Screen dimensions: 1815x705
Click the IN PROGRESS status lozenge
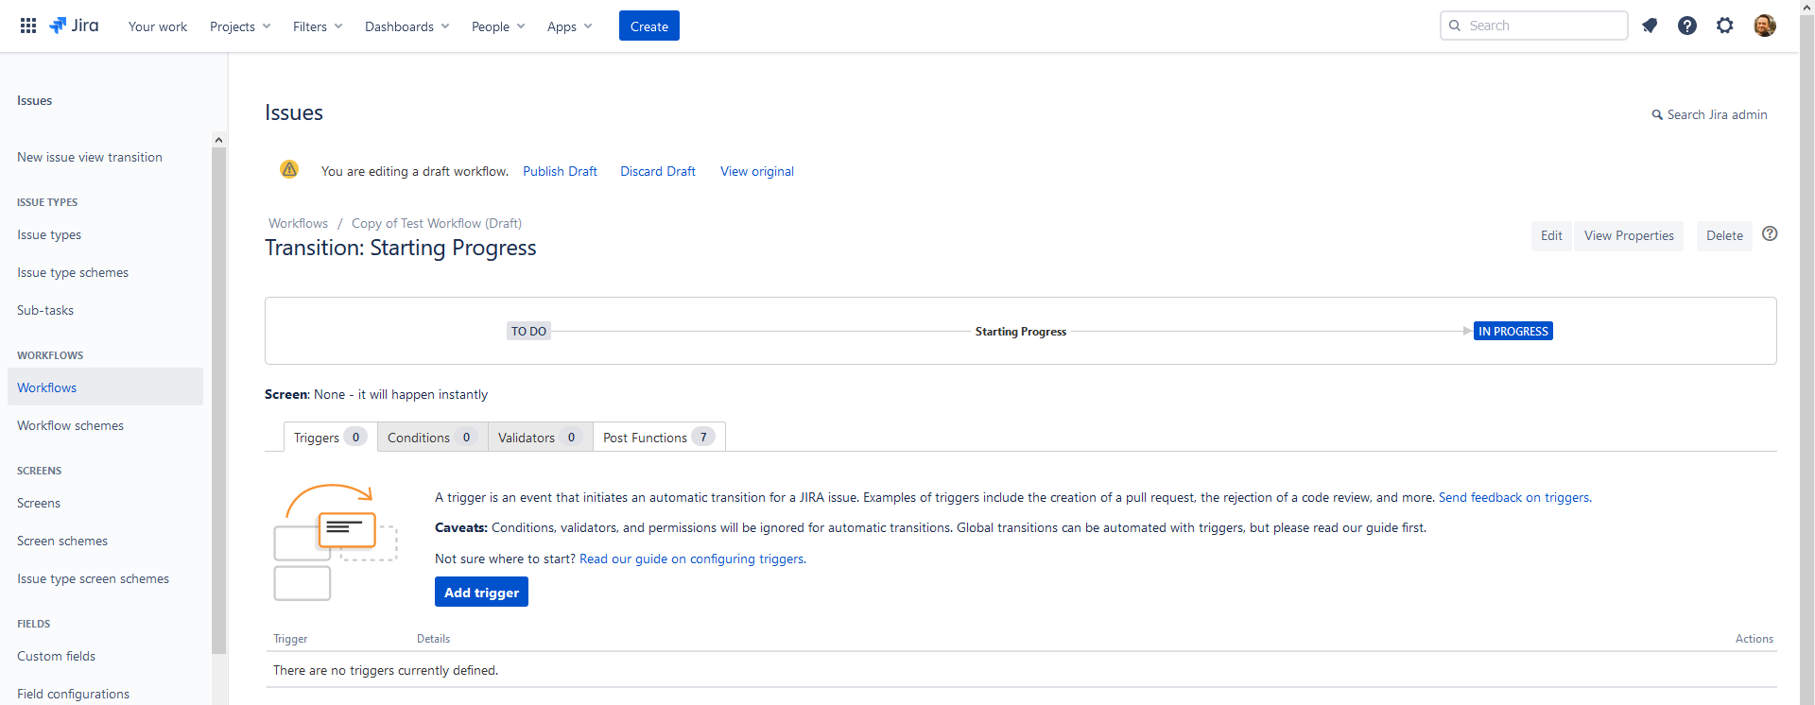pos(1512,331)
